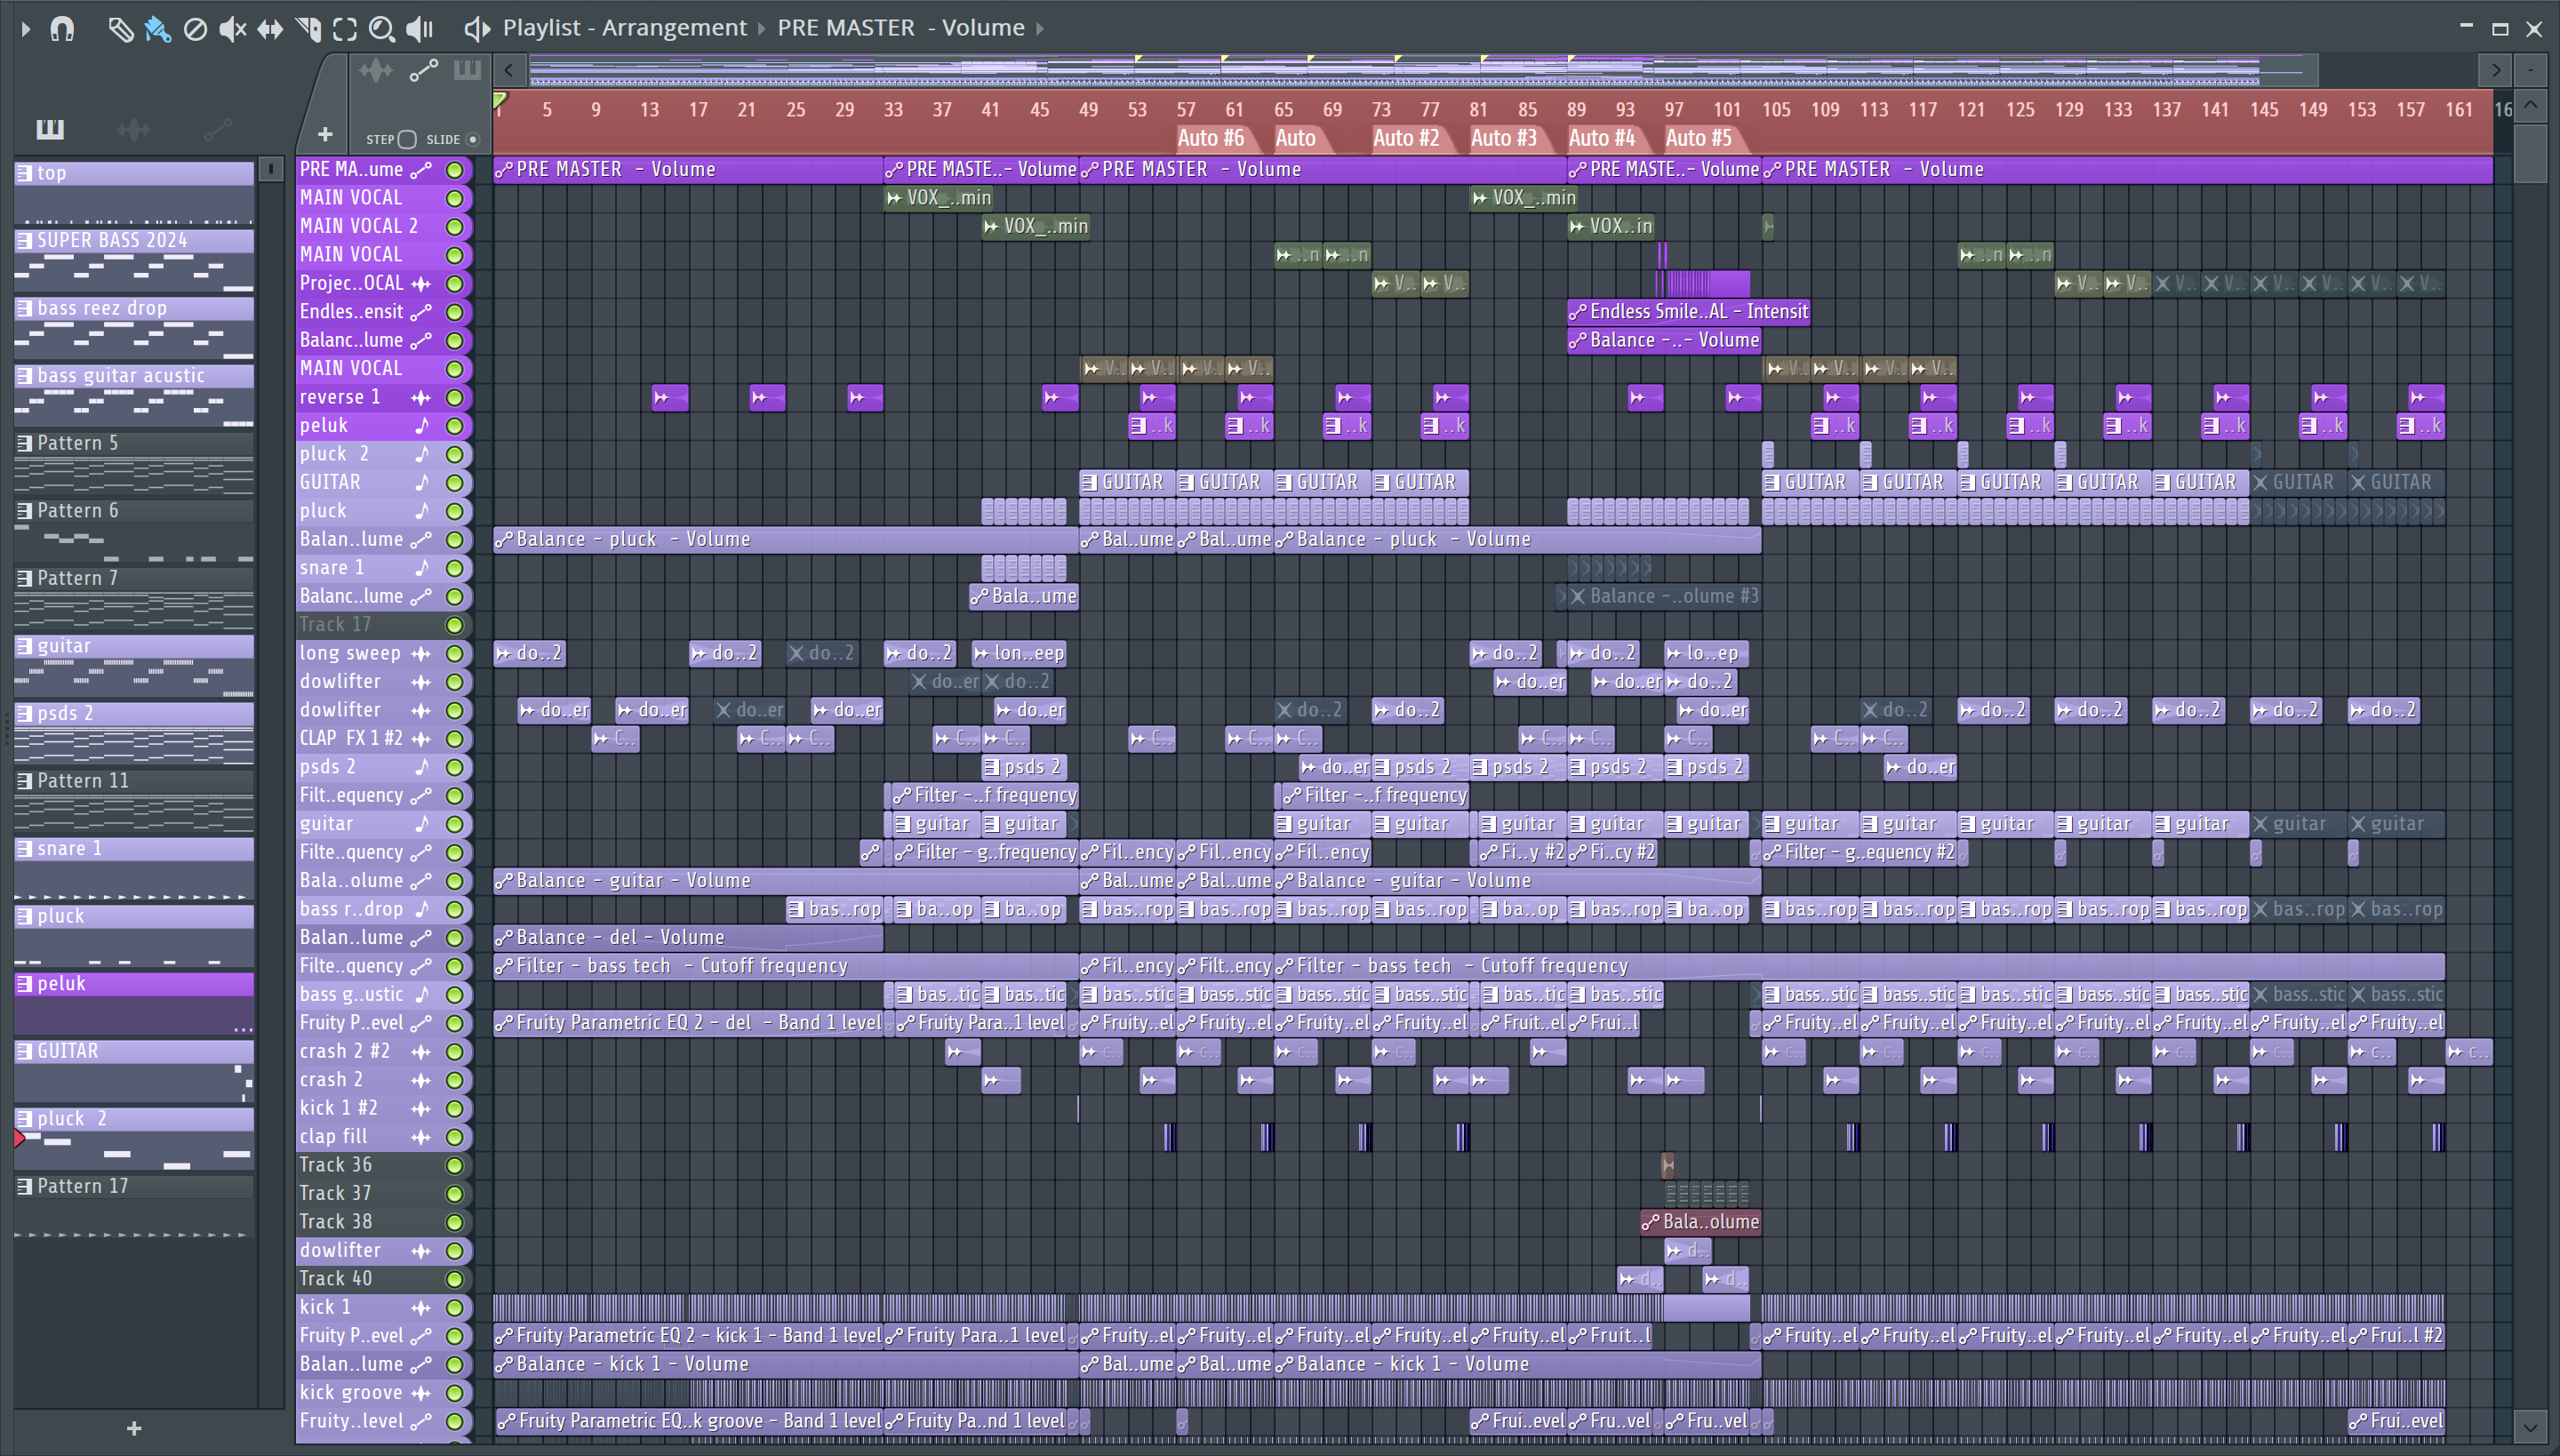
Task: Select the Draw pencil tool
Action: pos(120,29)
